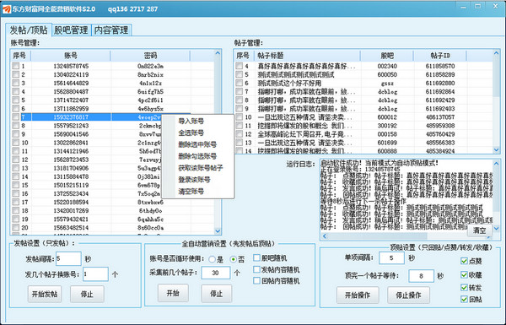Screen dimensions: 506x325
Task: Check the box for post row 4
Action: [240, 66]
